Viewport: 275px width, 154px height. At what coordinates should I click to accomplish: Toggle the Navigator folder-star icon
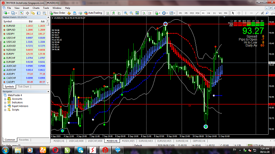(x=33, y=13)
